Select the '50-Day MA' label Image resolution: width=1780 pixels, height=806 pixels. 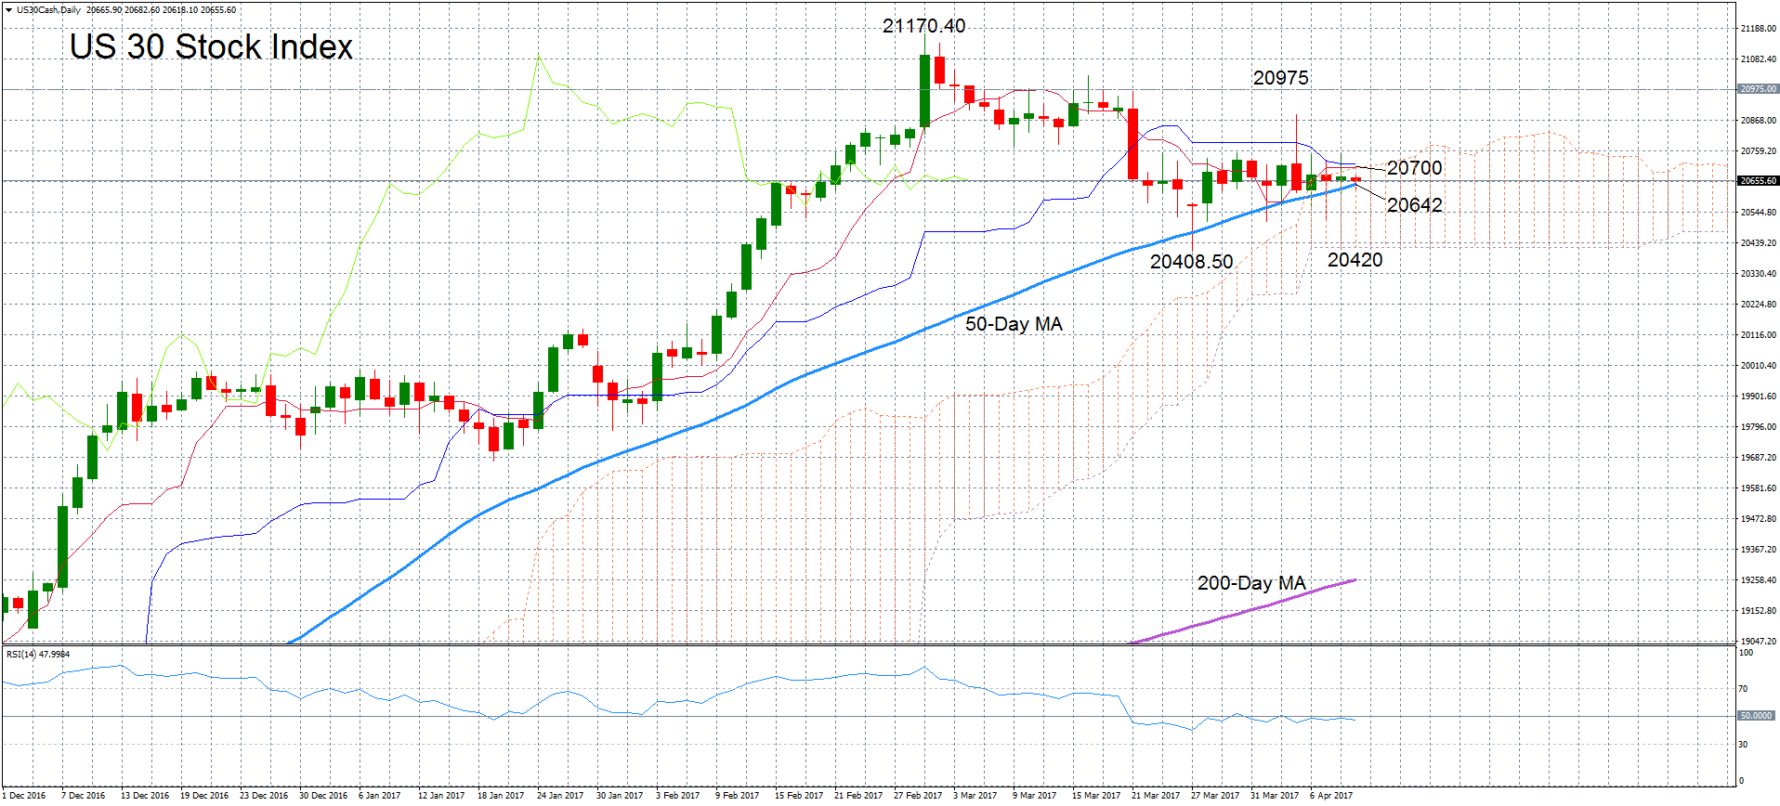click(x=1014, y=325)
